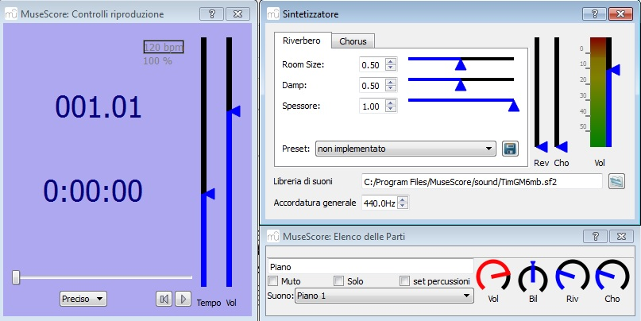Increase the Accordatura generale value stepper

tap(403, 199)
